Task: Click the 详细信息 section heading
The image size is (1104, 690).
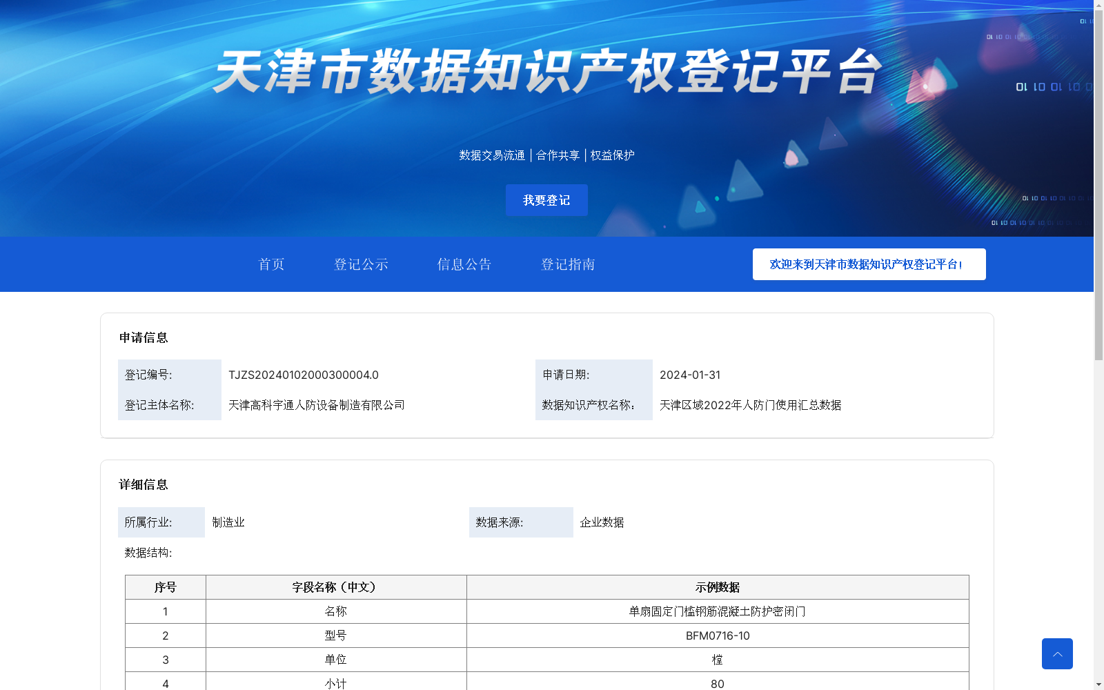Action: pyautogui.click(x=144, y=484)
